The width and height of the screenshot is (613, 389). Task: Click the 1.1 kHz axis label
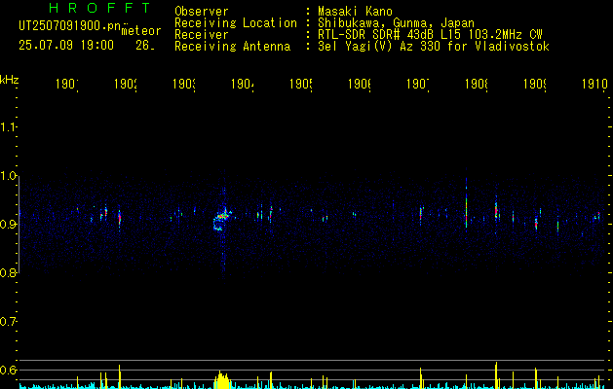(x=8, y=126)
